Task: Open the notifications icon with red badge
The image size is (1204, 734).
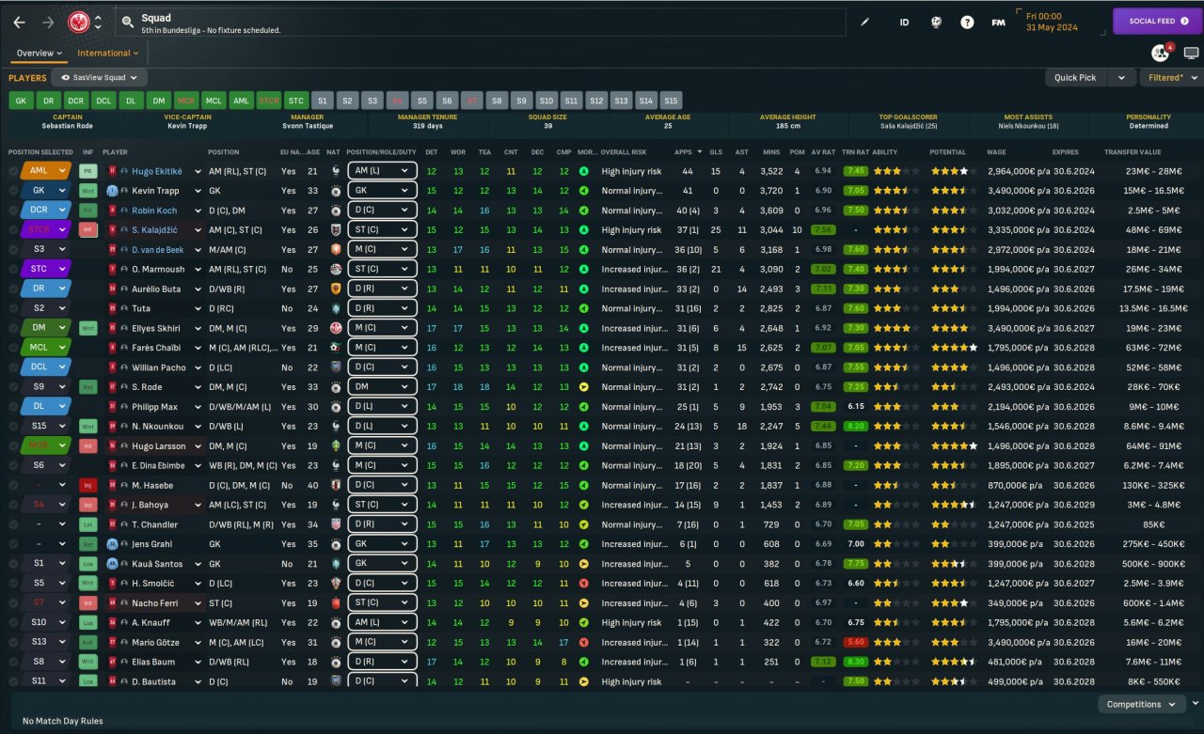Action: click(1160, 54)
